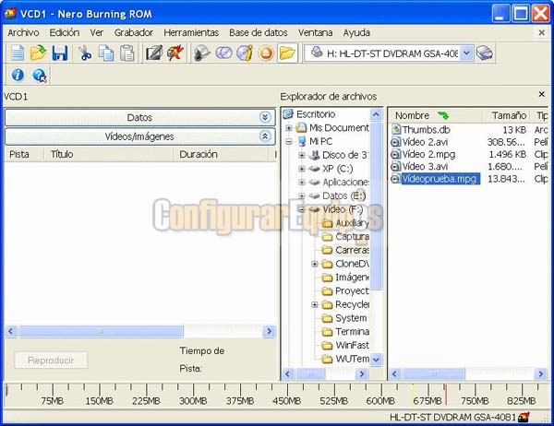Click the copy disc double-CD icon
554x426 pixels.
pyautogui.click(x=223, y=53)
